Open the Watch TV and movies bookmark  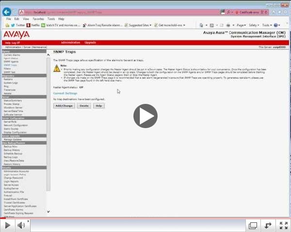(x=61, y=25)
